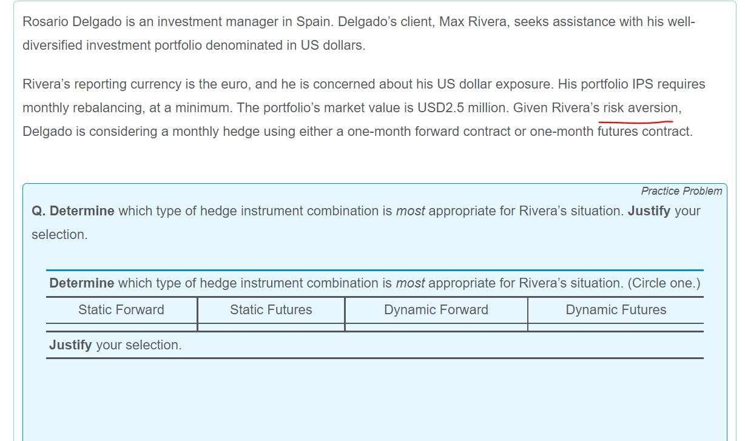
Task: Choose the Static Futures option
Action: pyautogui.click(x=271, y=310)
